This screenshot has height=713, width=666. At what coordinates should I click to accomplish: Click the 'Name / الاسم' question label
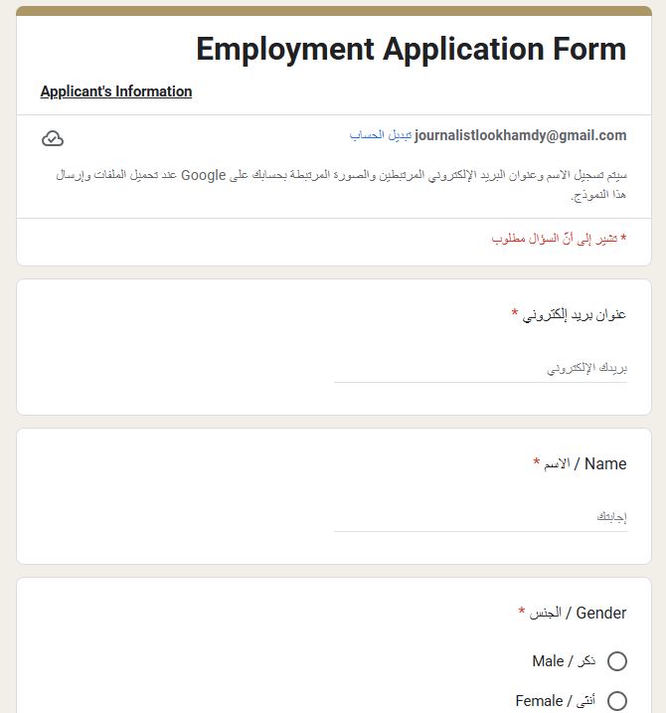[x=585, y=463]
